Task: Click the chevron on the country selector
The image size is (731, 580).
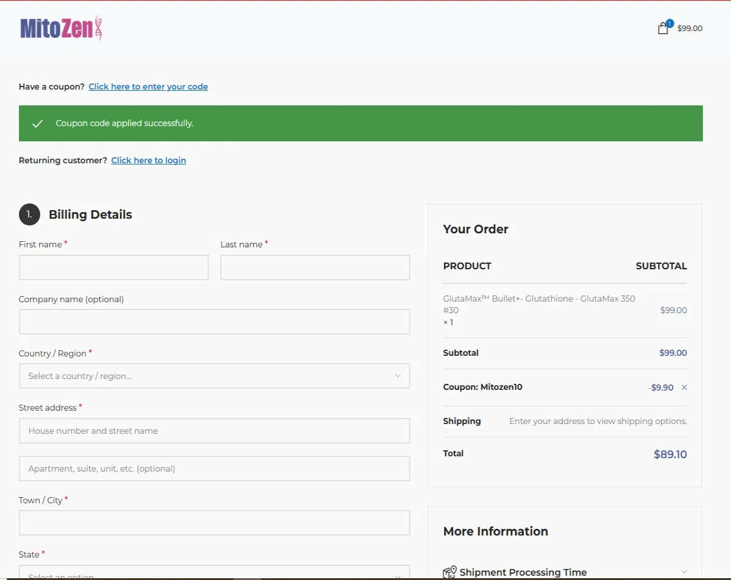Action: point(398,376)
